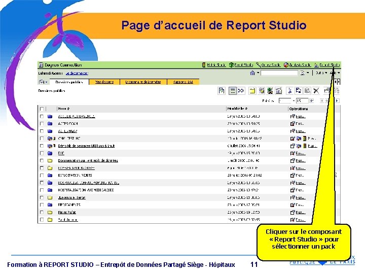Open the tab menu dropdown left of tabs
The image size is (365, 274).
coord(43,82)
